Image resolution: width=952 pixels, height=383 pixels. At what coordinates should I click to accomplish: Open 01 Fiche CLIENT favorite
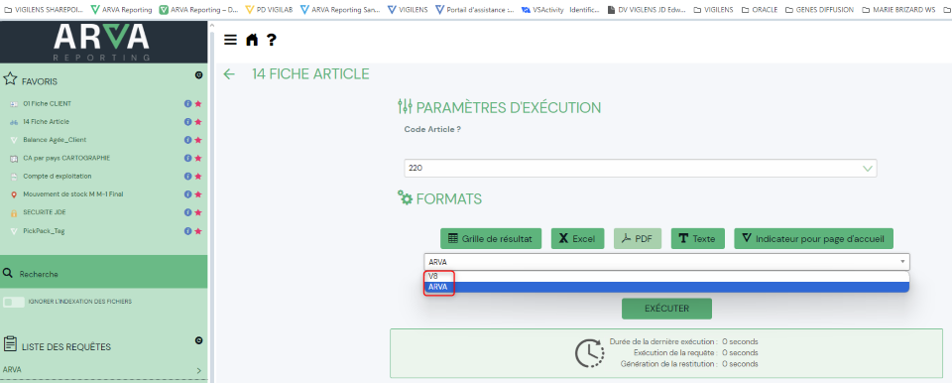click(x=48, y=103)
